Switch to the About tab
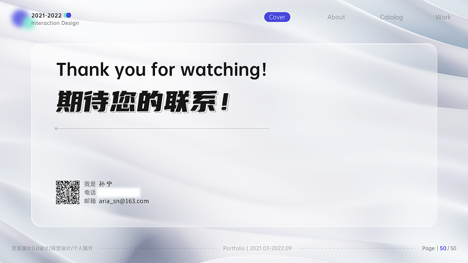The image size is (468, 263). (x=336, y=17)
